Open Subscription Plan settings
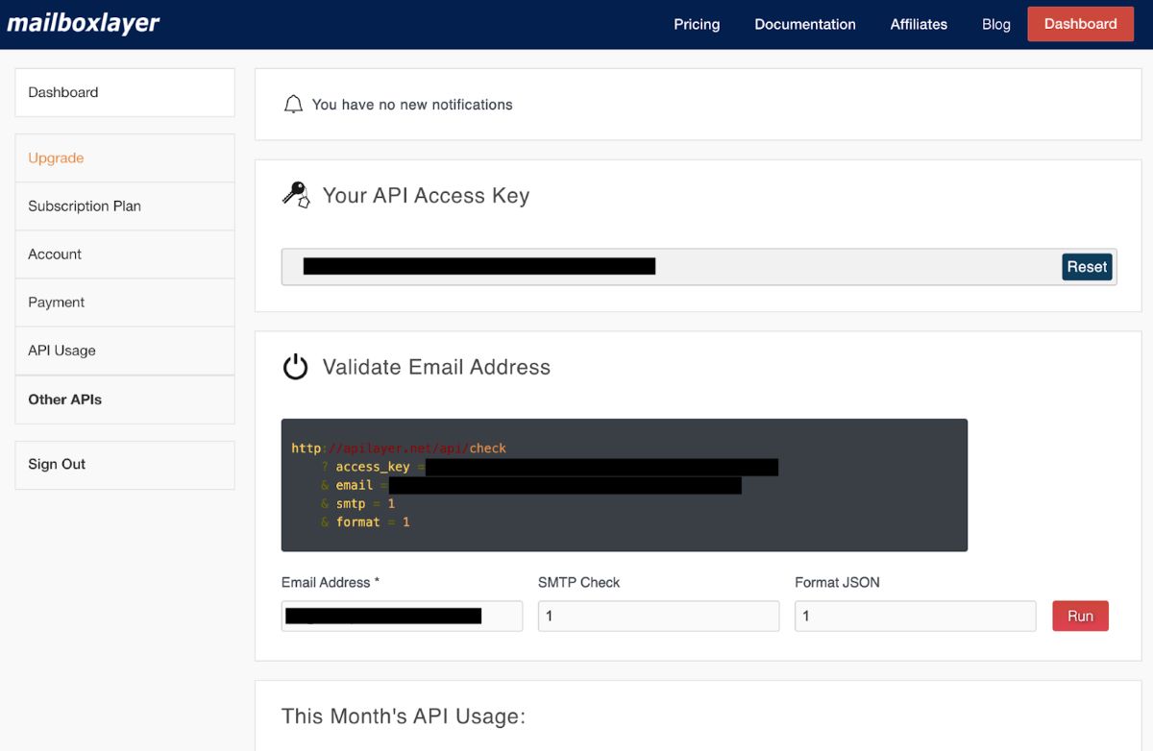 pos(85,206)
